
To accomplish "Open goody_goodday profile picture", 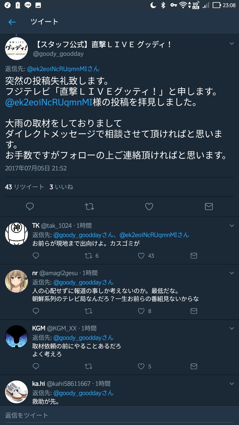I will click(17, 48).
